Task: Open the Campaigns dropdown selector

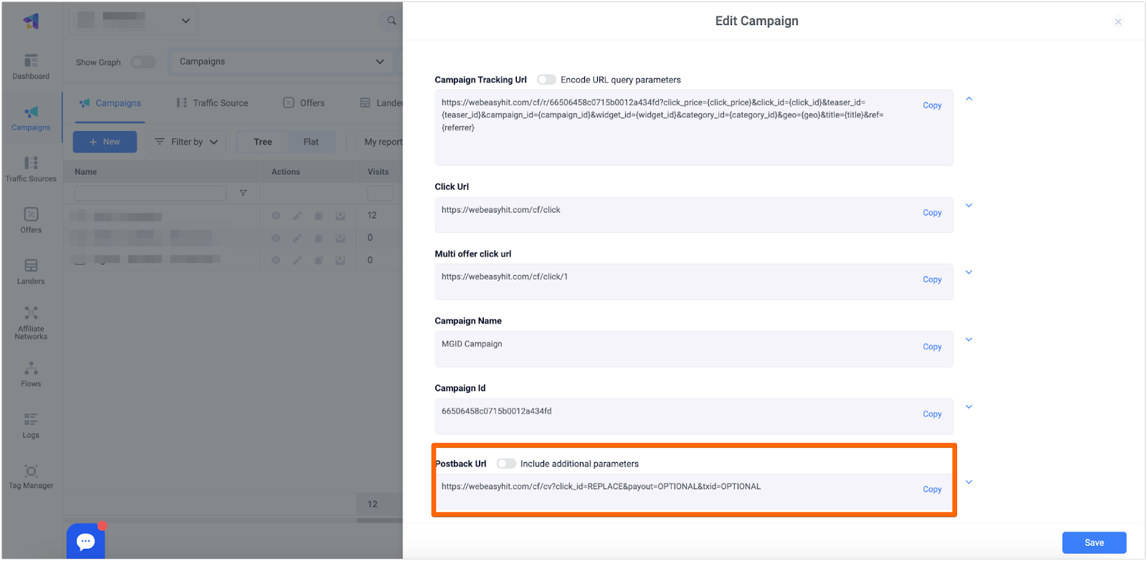Action: tap(281, 62)
